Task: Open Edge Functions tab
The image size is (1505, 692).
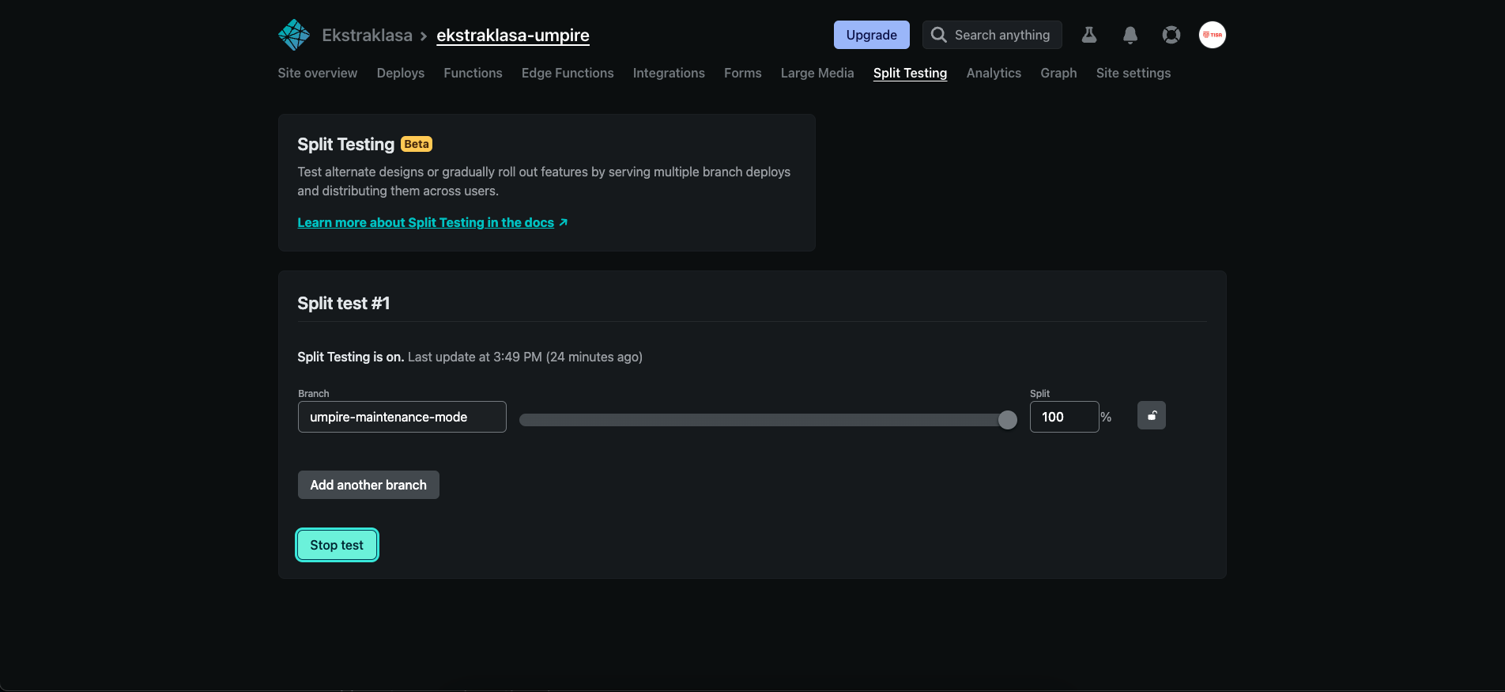Action: [x=568, y=73]
